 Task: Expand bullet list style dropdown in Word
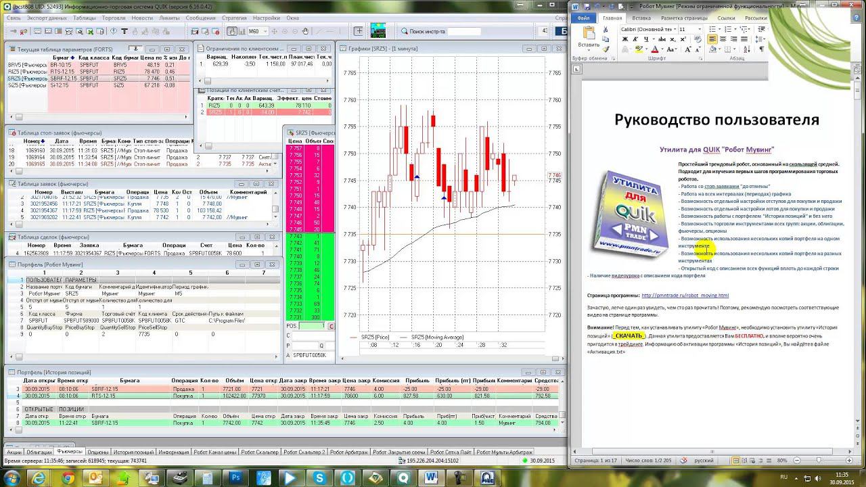(719, 29)
